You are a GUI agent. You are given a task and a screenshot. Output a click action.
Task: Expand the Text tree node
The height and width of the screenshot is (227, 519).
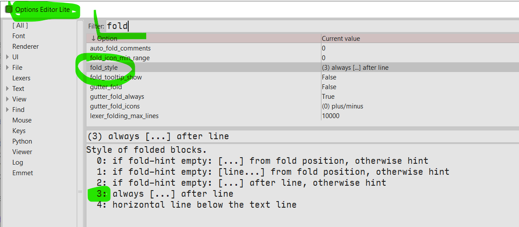point(8,89)
